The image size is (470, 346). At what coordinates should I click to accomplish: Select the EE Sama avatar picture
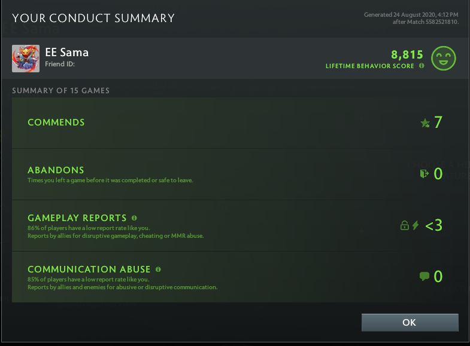[x=26, y=59]
